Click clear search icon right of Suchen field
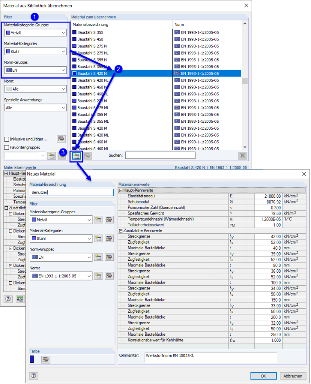This screenshot has height=384, width=311. 243,156
